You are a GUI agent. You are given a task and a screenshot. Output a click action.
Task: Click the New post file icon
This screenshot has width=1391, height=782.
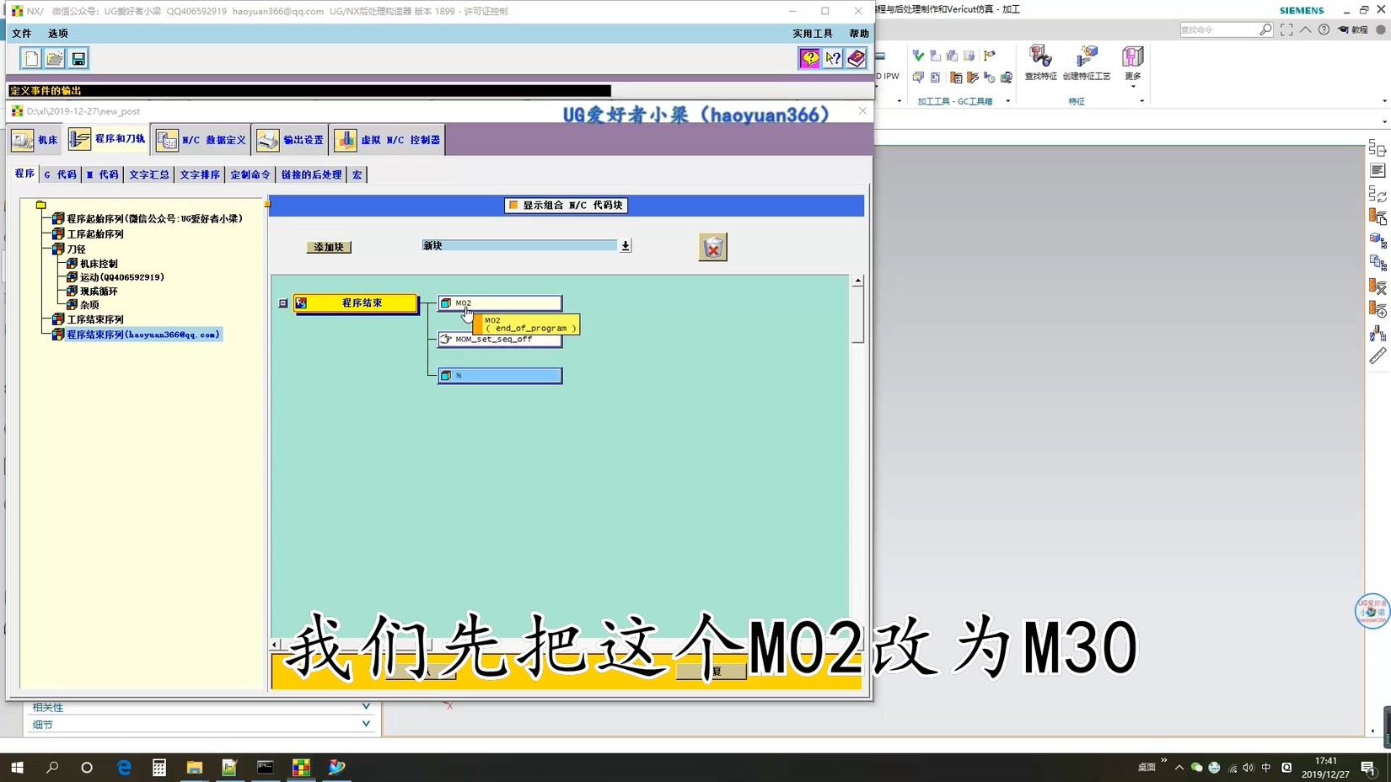(31, 58)
